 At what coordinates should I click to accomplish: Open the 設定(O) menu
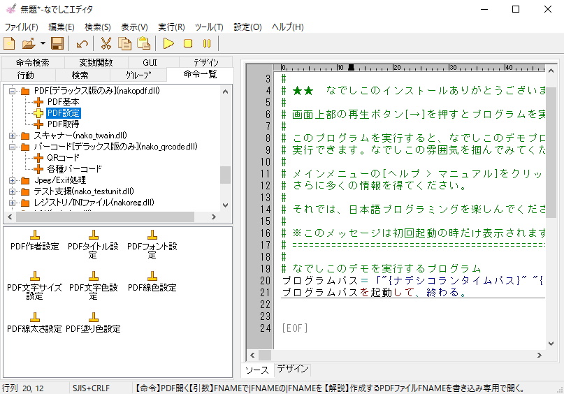click(x=247, y=27)
